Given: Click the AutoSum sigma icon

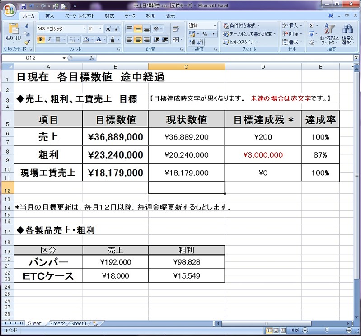Looking at the screenshot, I should (x=311, y=26).
